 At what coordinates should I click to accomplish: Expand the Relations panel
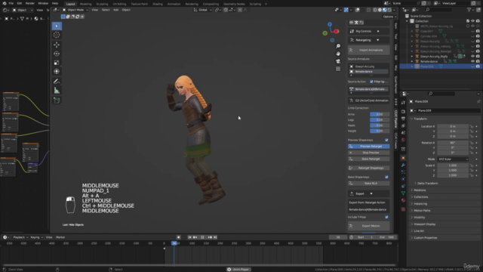coord(420,190)
